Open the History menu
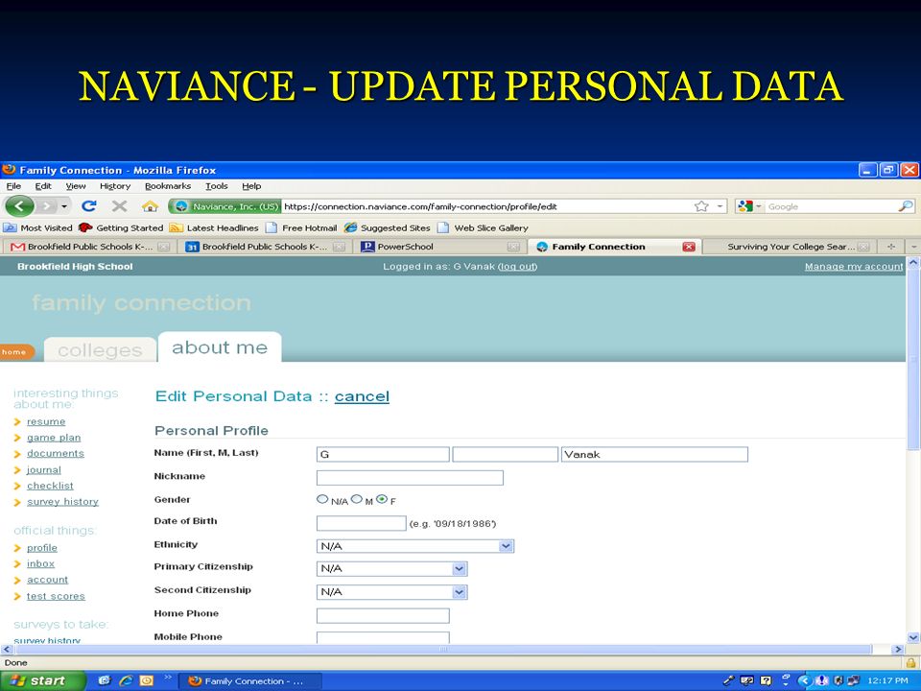Viewport: 921px width, 691px height. coord(115,186)
